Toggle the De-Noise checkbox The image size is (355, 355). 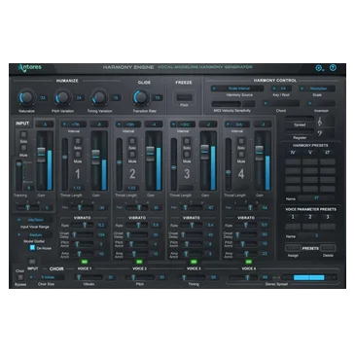(32, 248)
